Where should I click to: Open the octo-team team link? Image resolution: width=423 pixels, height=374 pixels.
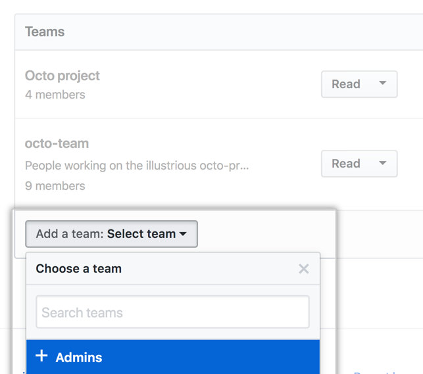[x=57, y=143]
